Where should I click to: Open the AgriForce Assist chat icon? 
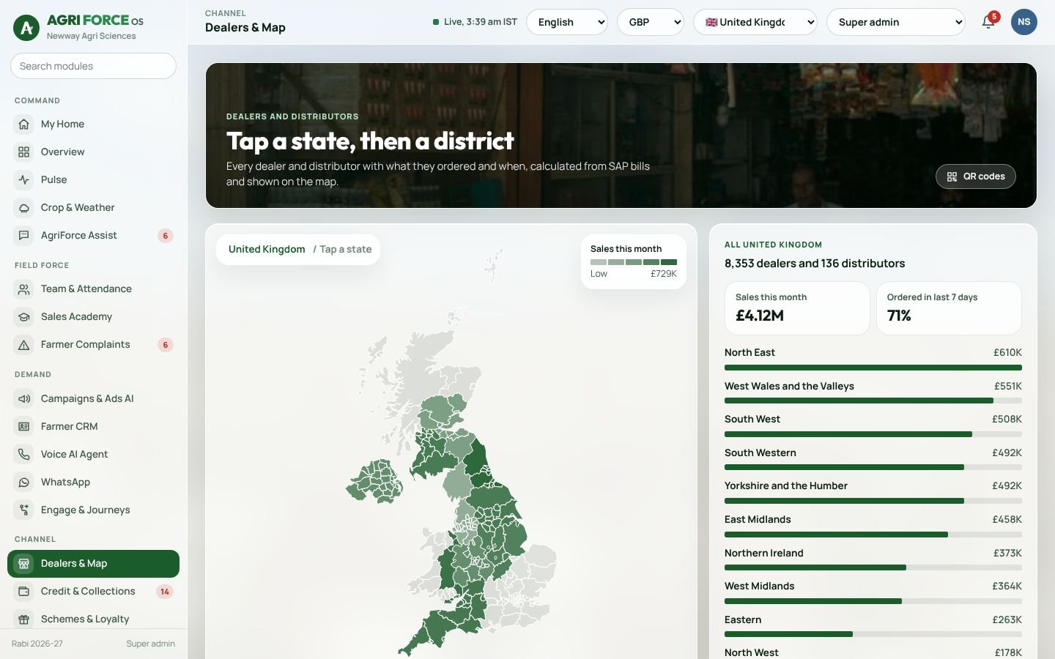click(24, 235)
